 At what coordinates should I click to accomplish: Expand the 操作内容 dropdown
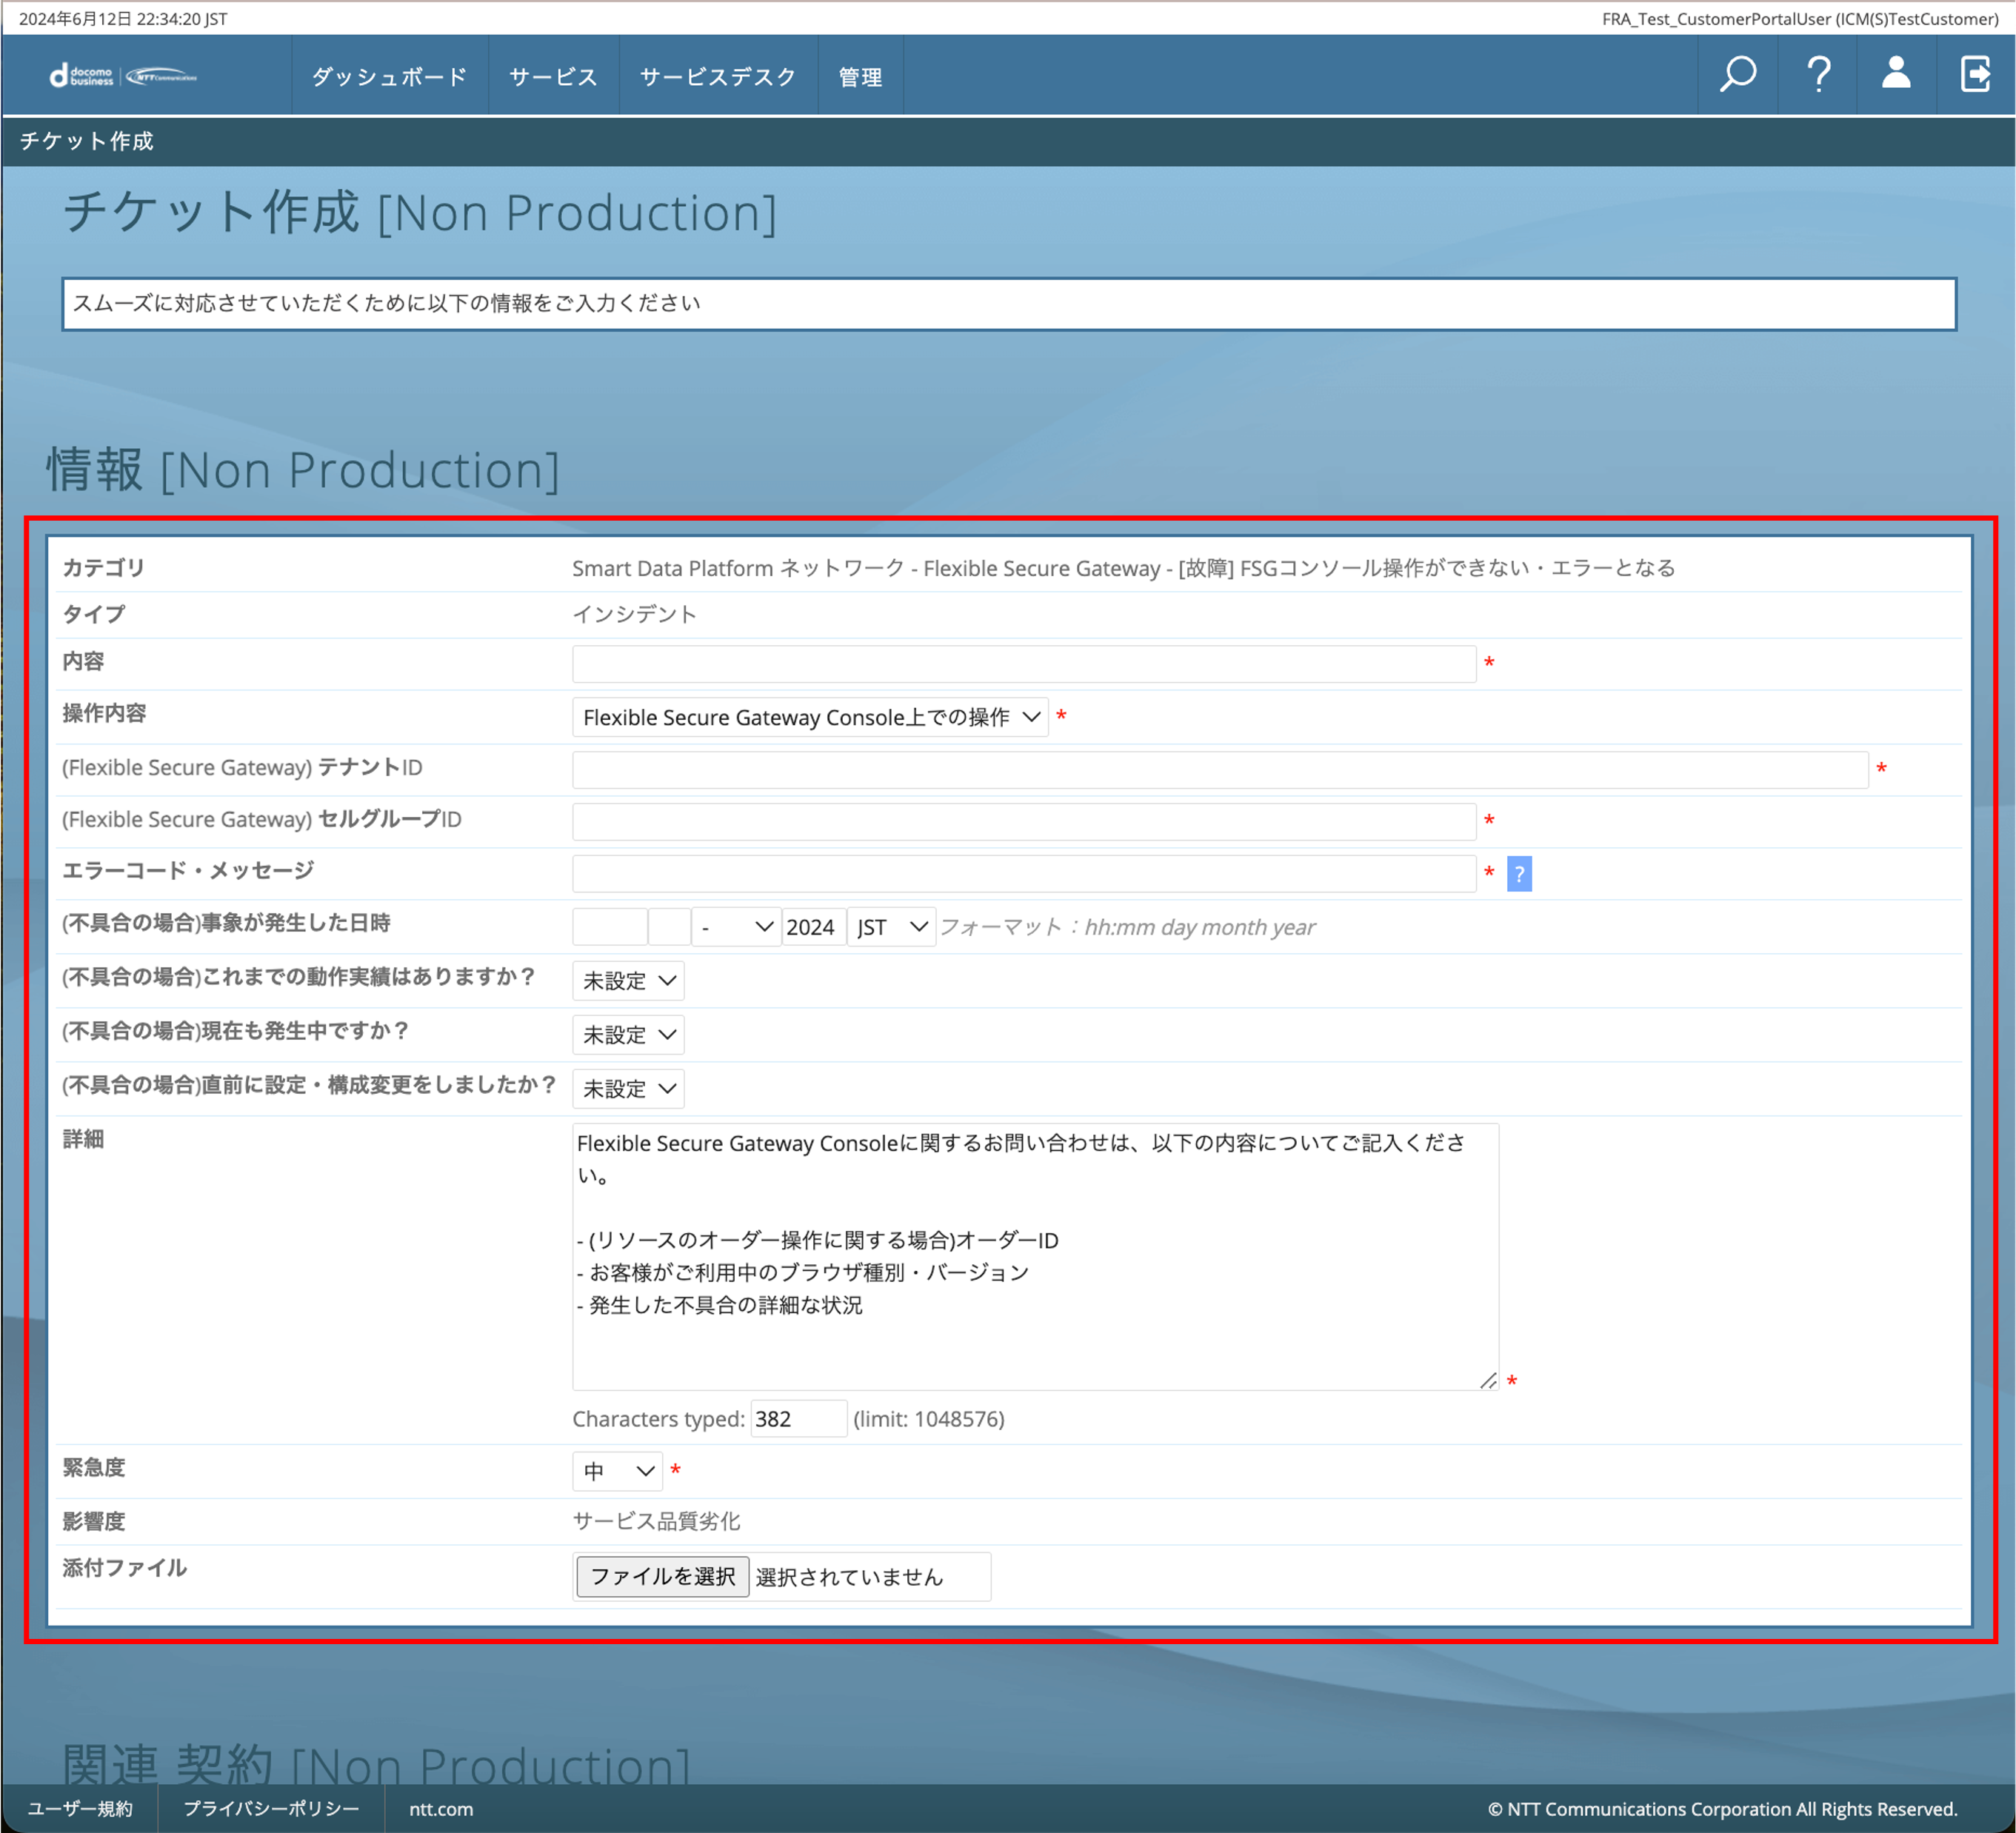(x=810, y=717)
